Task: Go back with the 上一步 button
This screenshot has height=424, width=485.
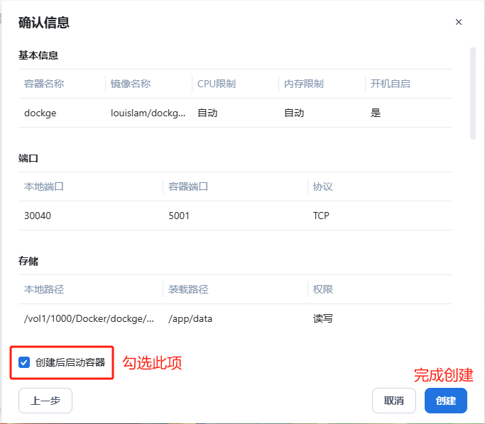Action: 45,401
